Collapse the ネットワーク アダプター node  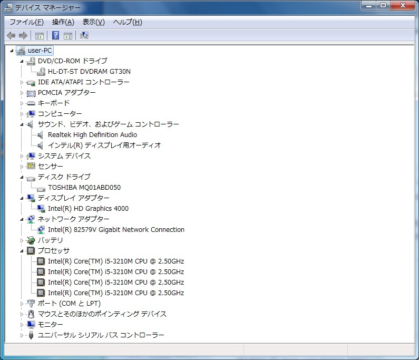tap(22, 219)
